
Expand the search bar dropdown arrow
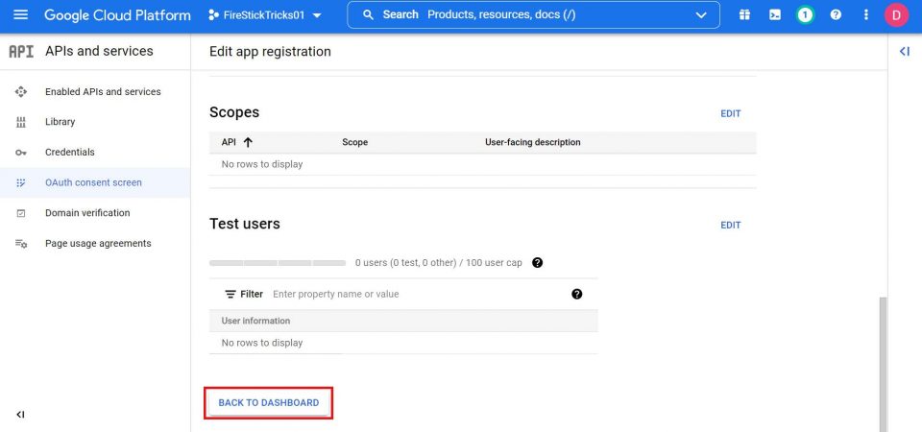pyautogui.click(x=700, y=15)
